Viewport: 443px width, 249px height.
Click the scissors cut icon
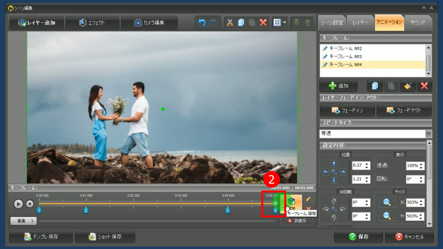point(229,23)
